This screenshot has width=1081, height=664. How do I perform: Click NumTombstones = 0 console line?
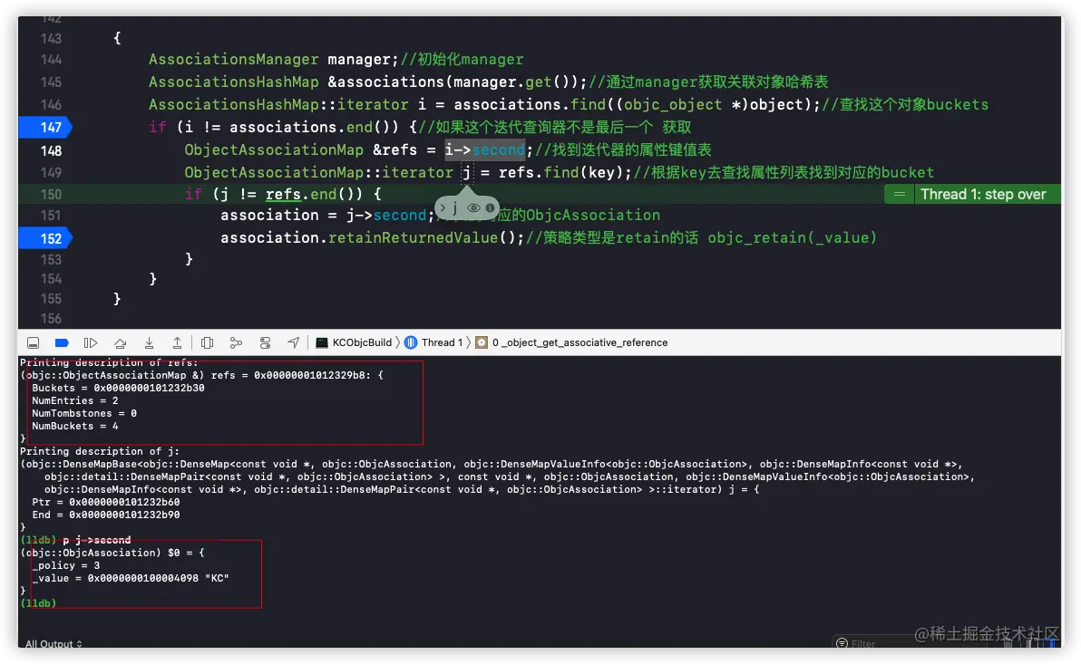(84, 414)
